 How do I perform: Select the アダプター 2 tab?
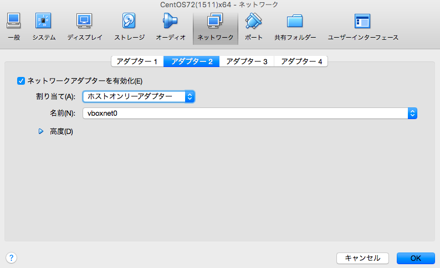point(191,61)
